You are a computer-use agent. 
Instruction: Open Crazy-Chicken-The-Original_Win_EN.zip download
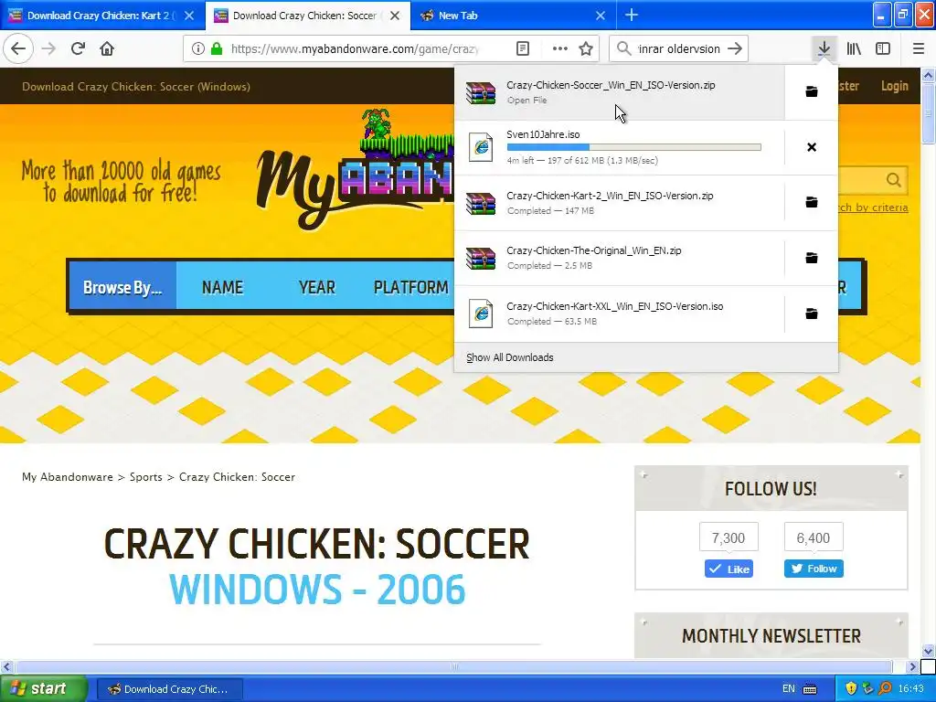[619, 258]
